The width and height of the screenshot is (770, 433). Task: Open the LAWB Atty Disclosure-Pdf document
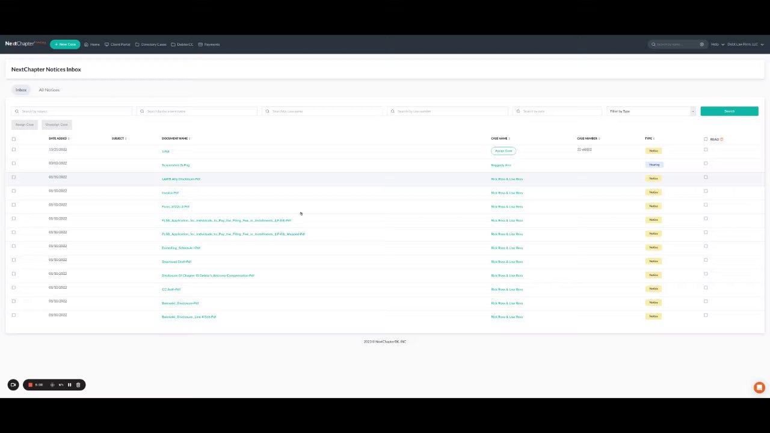[x=181, y=179]
